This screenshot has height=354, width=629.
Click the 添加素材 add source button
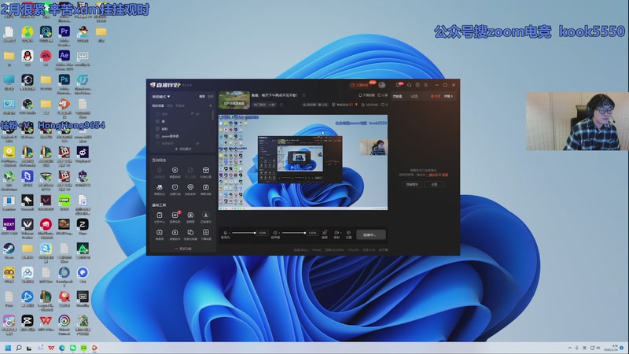[182, 148]
